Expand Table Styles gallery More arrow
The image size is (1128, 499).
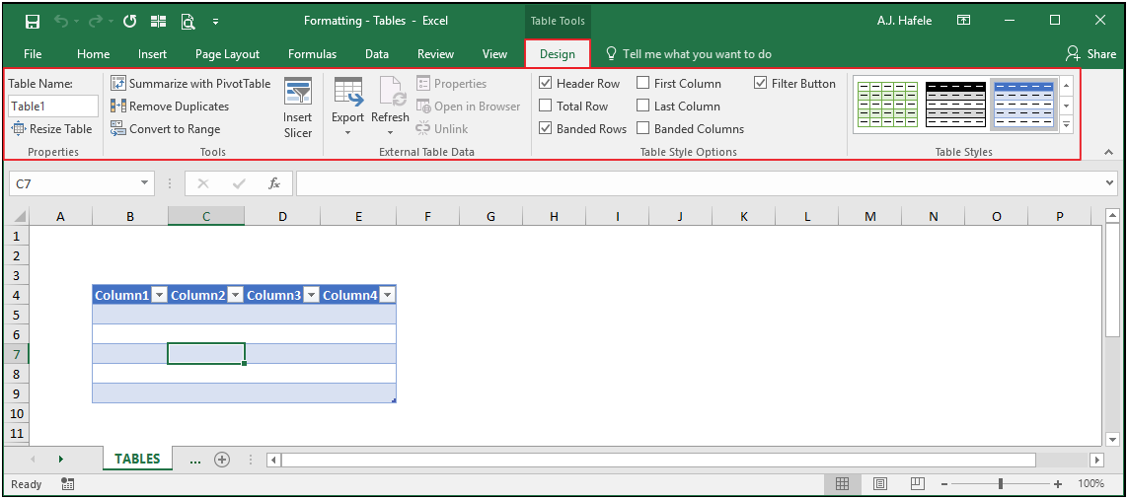(x=1066, y=125)
